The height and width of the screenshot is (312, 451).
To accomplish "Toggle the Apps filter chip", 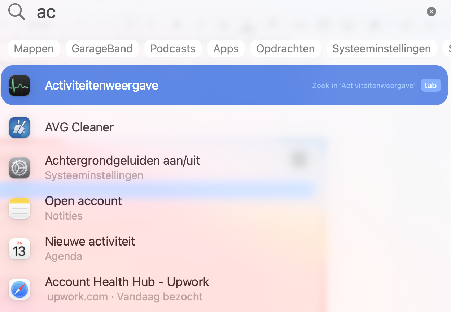I will [226, 48].
